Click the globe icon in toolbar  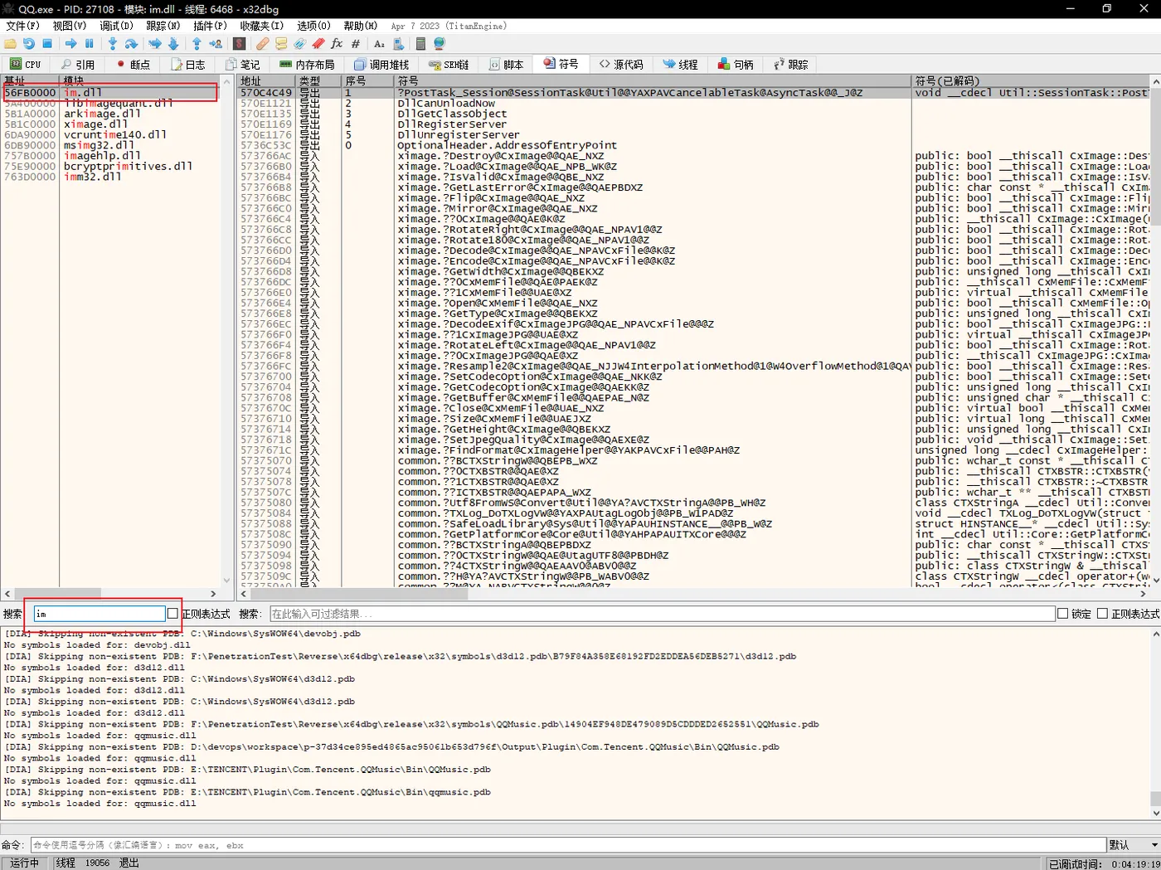(440, 43)
